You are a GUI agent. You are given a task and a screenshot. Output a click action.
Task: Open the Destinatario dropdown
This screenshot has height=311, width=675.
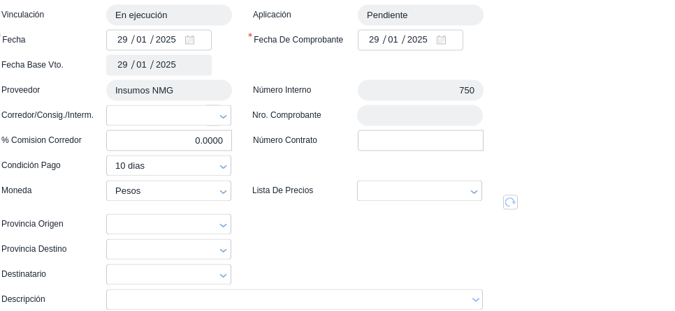223,275
